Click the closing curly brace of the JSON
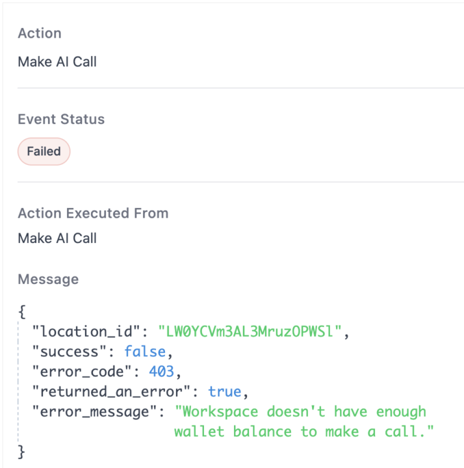The image size is (464, 468). 21,450
